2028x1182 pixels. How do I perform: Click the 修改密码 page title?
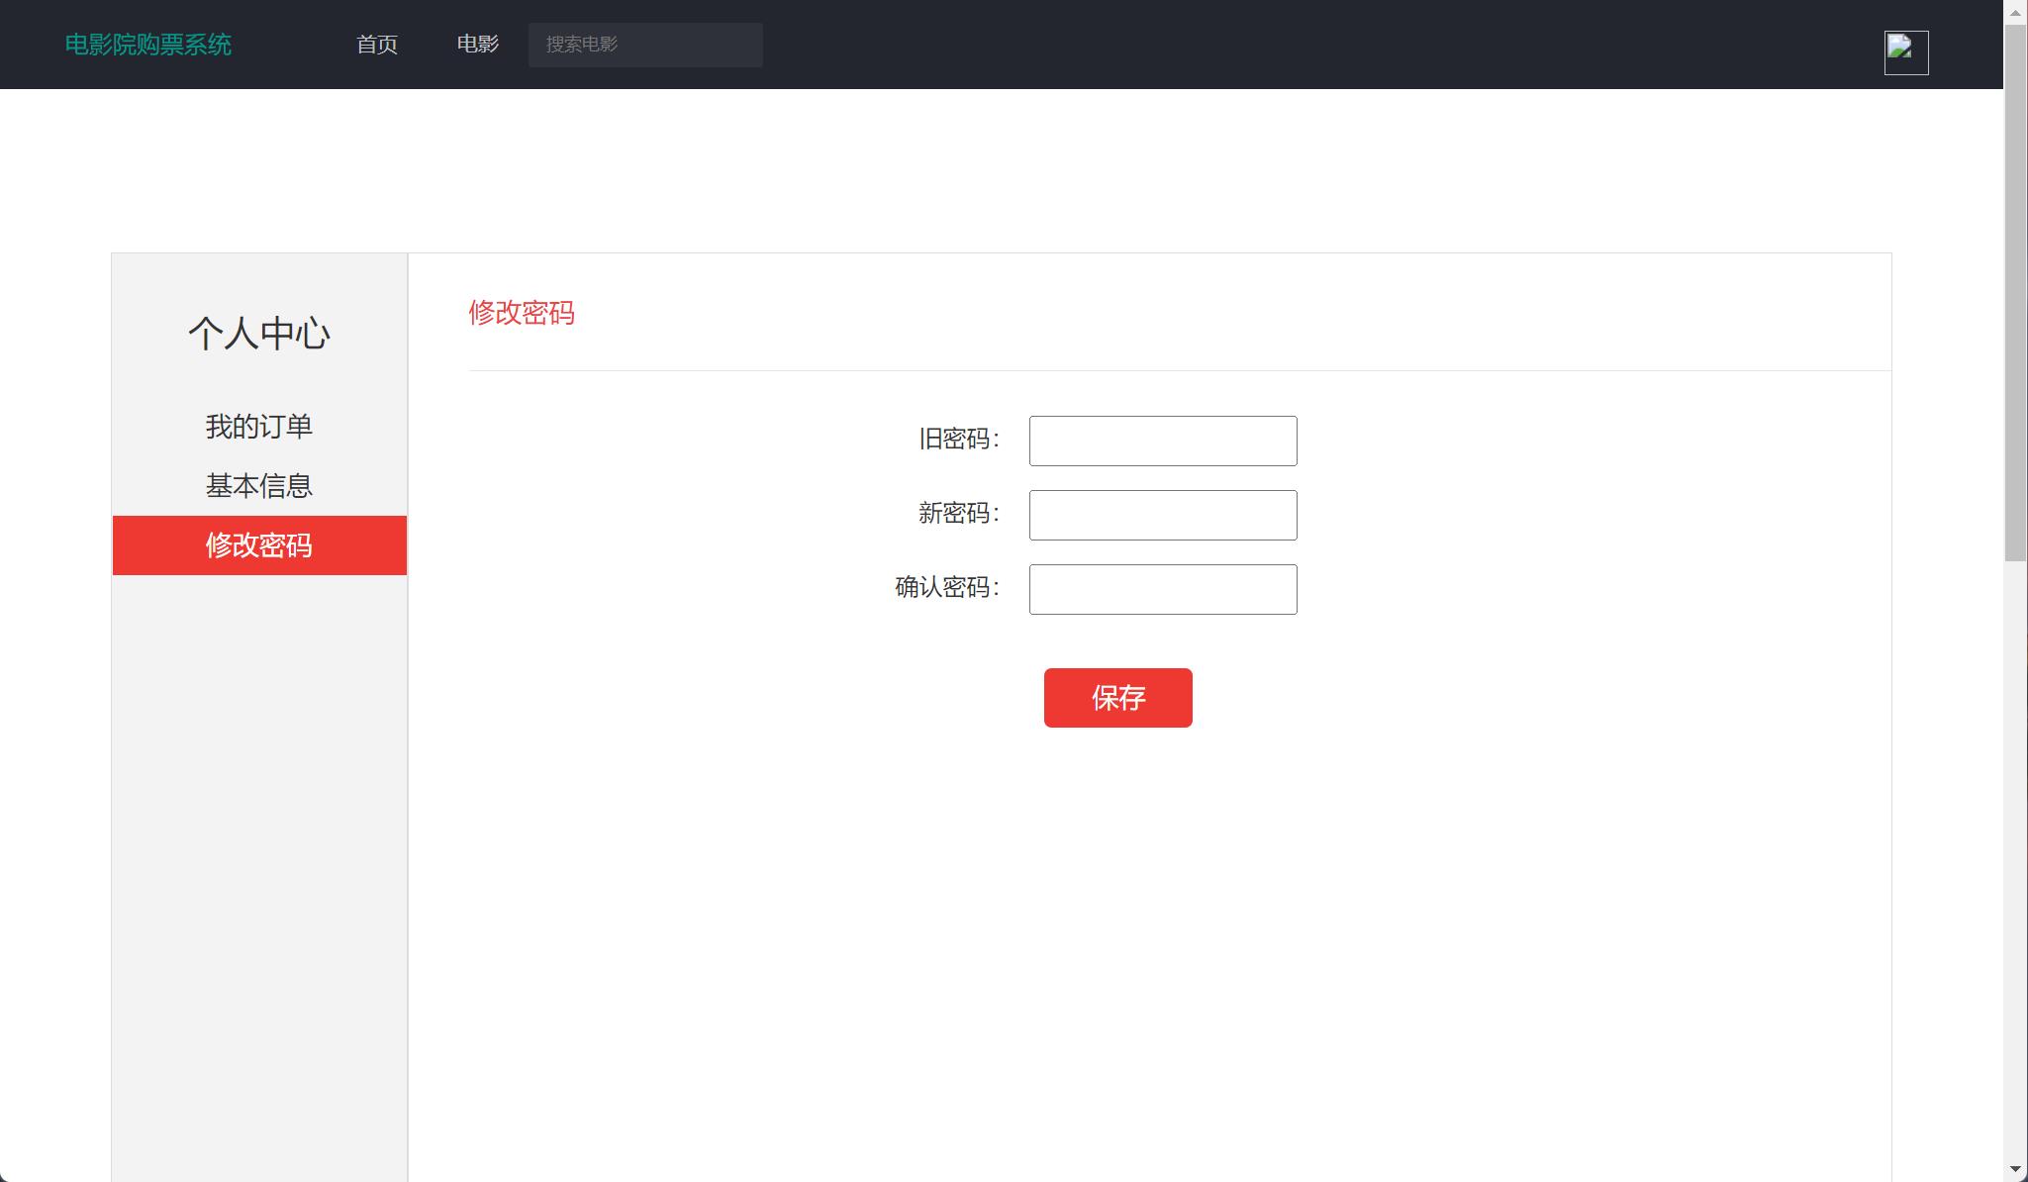coord(522,314)
